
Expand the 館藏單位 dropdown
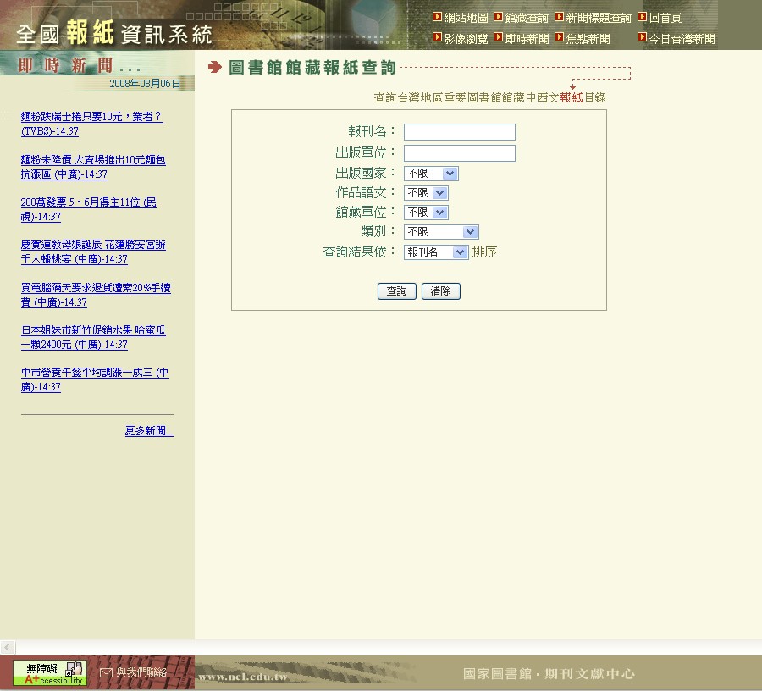(x=426, y=213)
